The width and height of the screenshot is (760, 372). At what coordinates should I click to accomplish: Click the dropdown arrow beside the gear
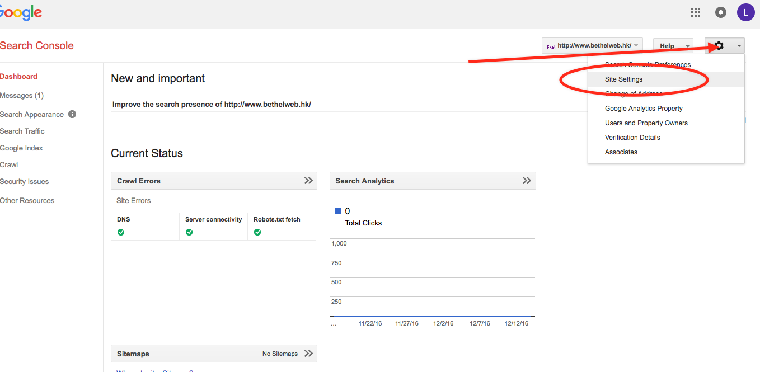point(739,46)
